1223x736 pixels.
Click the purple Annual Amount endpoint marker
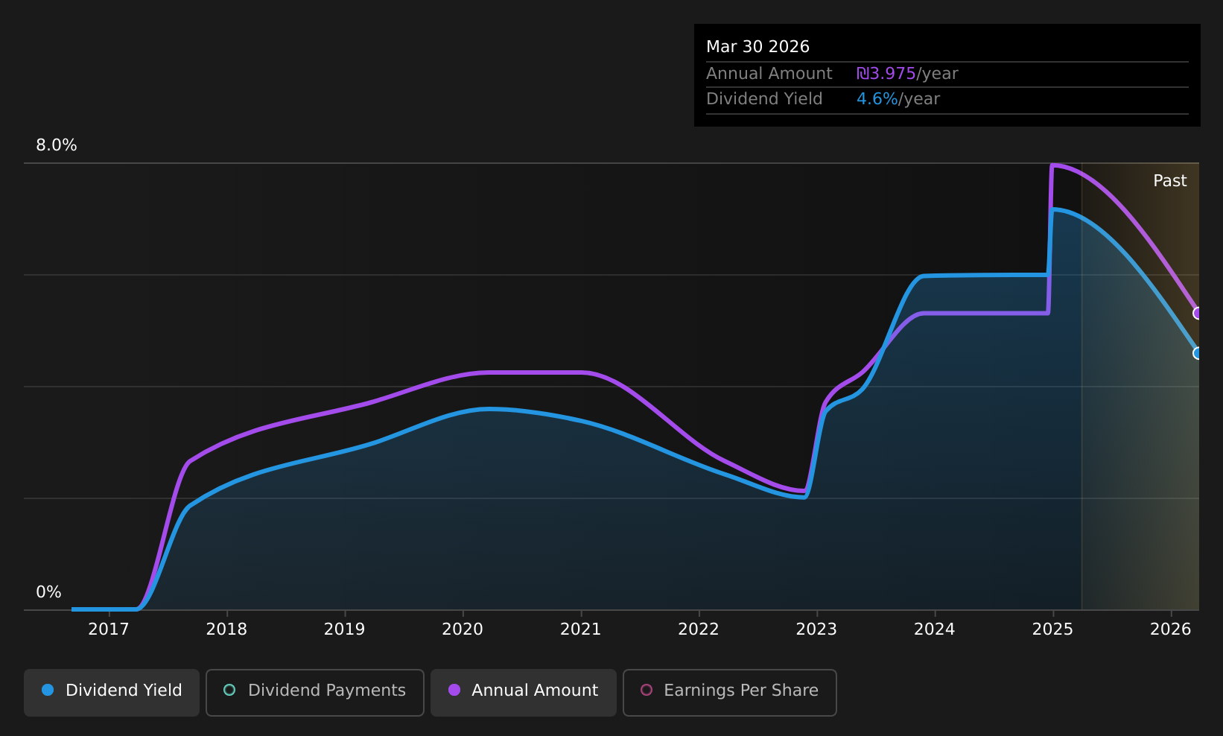click(1198, 313)
